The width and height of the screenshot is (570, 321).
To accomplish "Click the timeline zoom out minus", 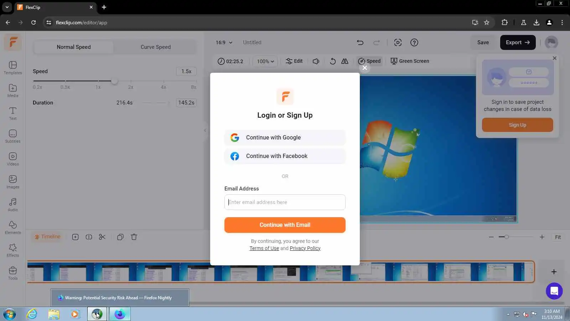I will click(x=491, y=237).
